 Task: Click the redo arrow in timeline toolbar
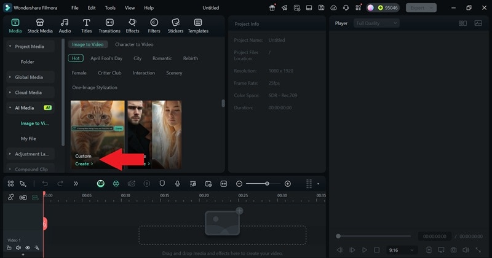(x=60, y=184)
